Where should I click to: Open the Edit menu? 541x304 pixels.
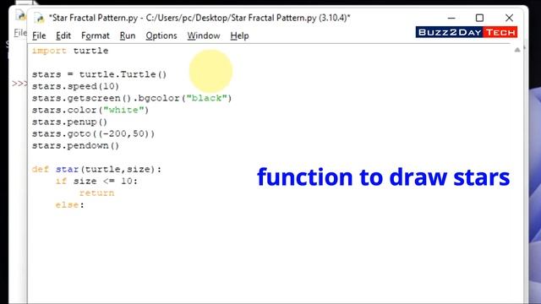tap(63, 35)
